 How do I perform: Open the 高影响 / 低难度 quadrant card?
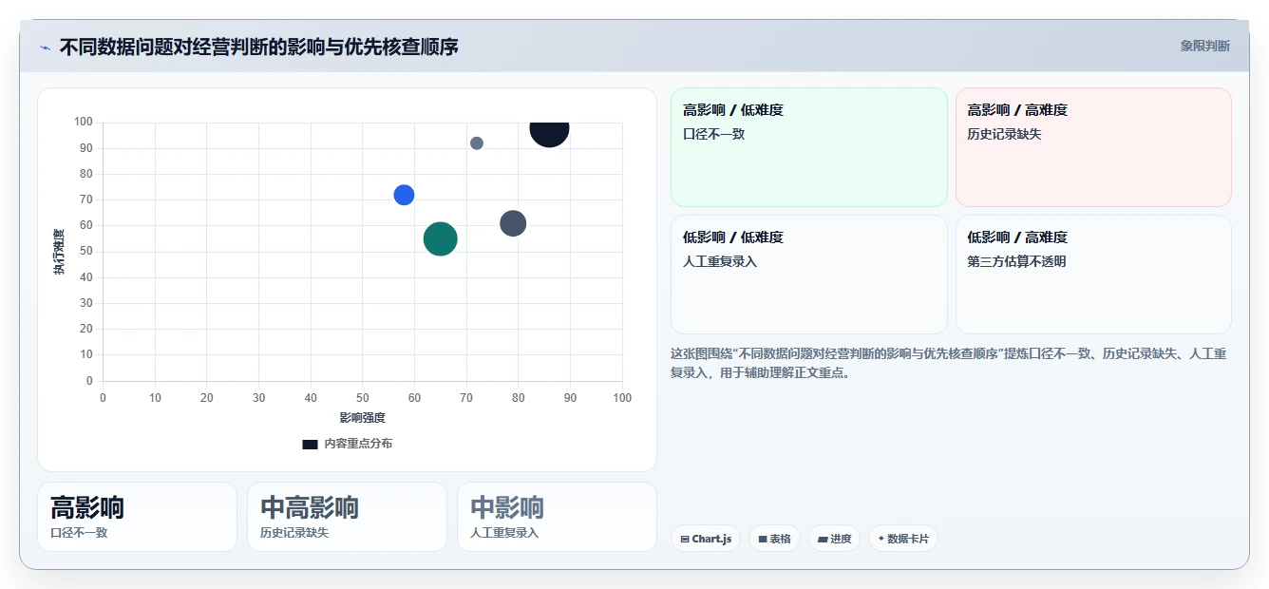pyautogui.click(x=809, y=147)
